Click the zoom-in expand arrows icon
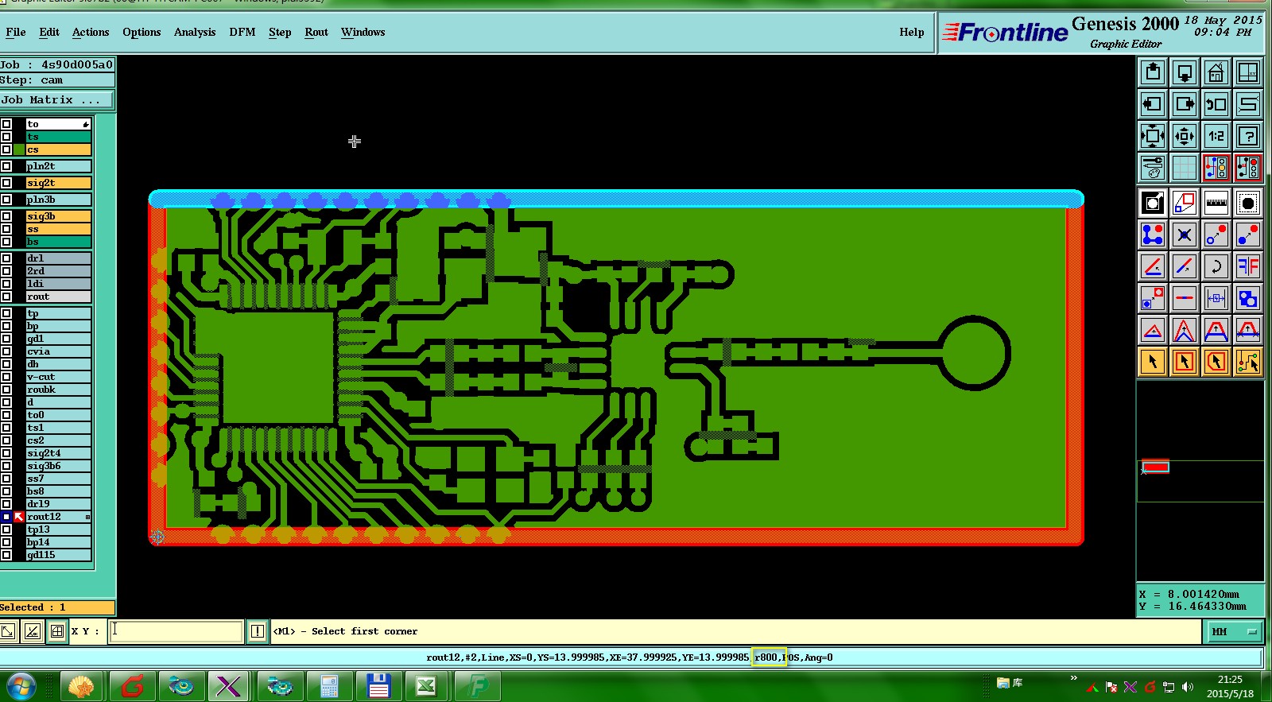Viewport: 1272px width, 702px height. point(1153,136)
